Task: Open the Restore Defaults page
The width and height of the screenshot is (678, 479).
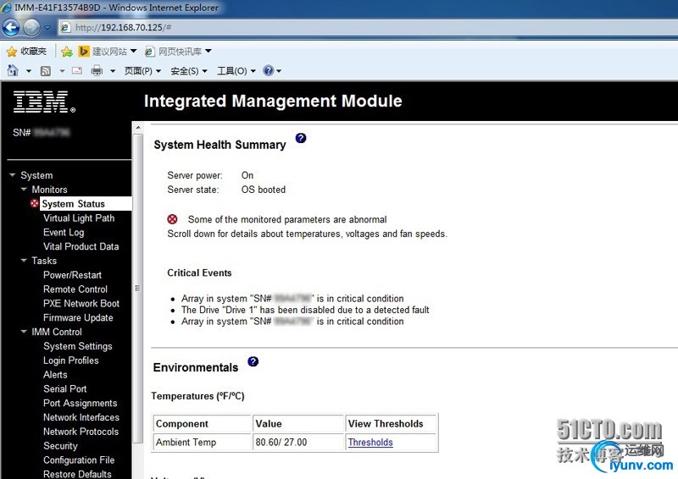Action: tap(77, 474)
